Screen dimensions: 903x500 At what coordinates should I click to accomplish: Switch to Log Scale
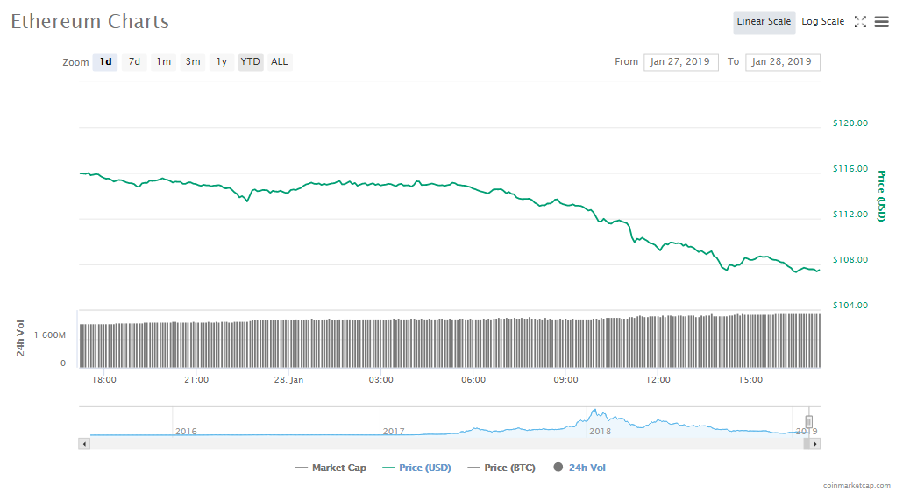pyautogui.click(x=822, y=22)
